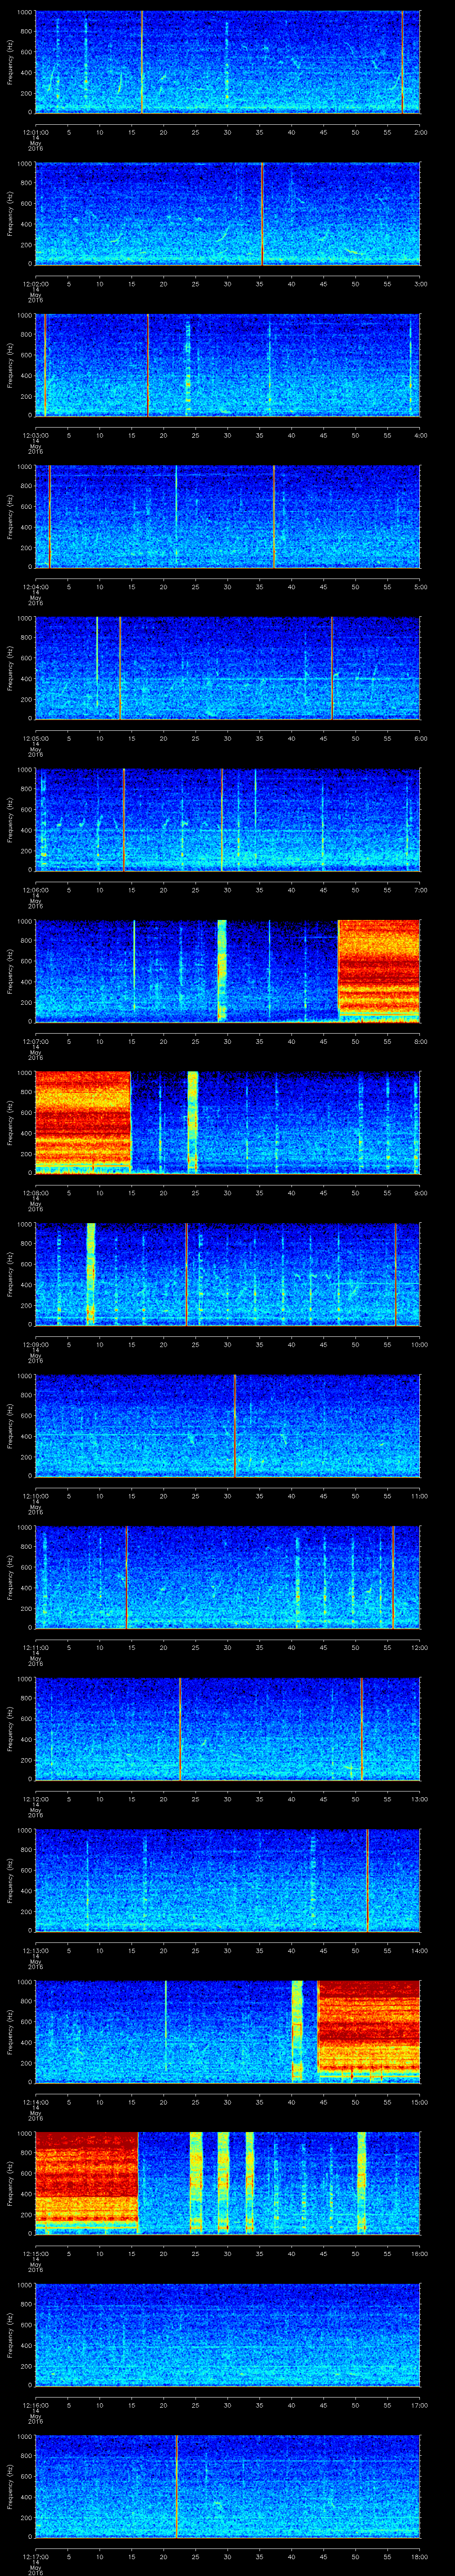The image size is (455, 2576).
Task: Click green burst near 25 s in 12:15 panel
Action: point(196,2183)
